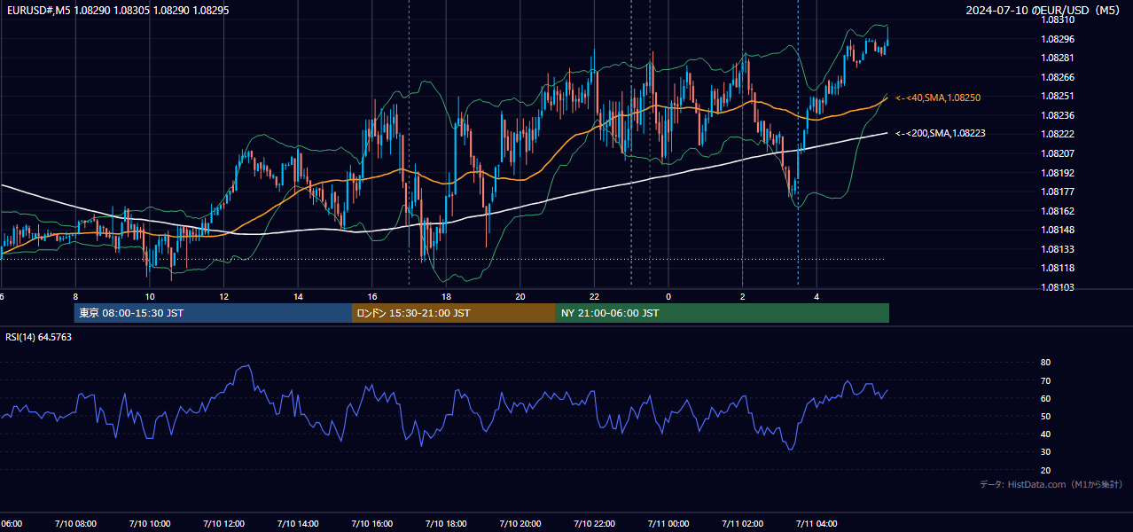Viewport: 1133px width, 532px height.
Task: Select the 東京 08:00-15:30 JST session bar
Action: coord(214,313)
